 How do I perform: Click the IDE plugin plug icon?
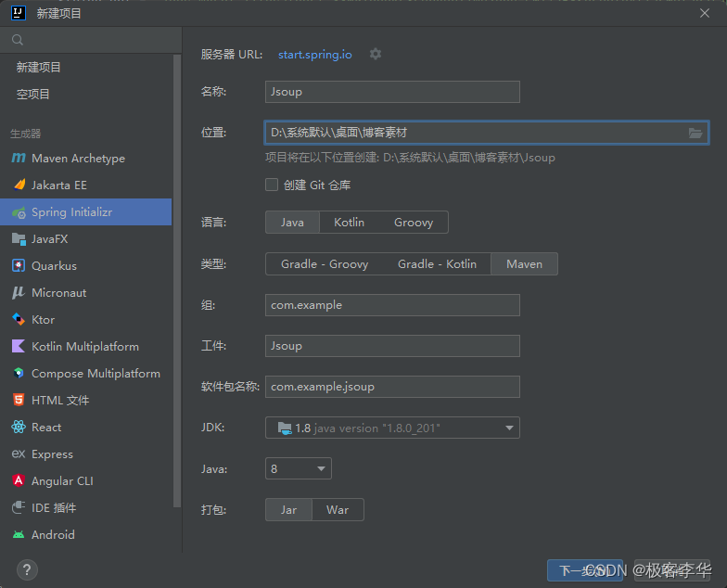click(x=19, y=507)
